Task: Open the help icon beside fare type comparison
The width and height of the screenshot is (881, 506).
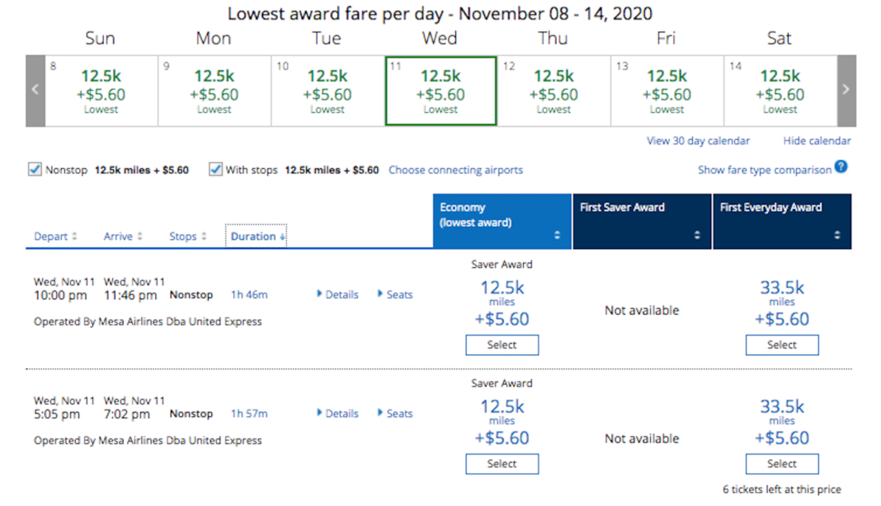Action: 840,169
